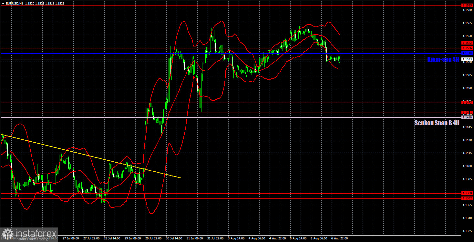Click the 1.1385 price scale label
Viewport: 474px width, 242px height.
tap(467, 179)
